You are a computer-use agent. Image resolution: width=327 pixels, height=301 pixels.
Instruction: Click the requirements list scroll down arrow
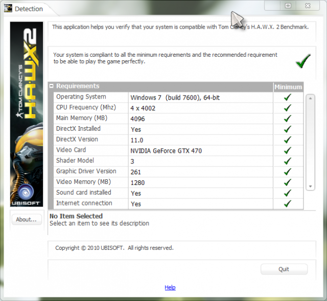point(310,187)
